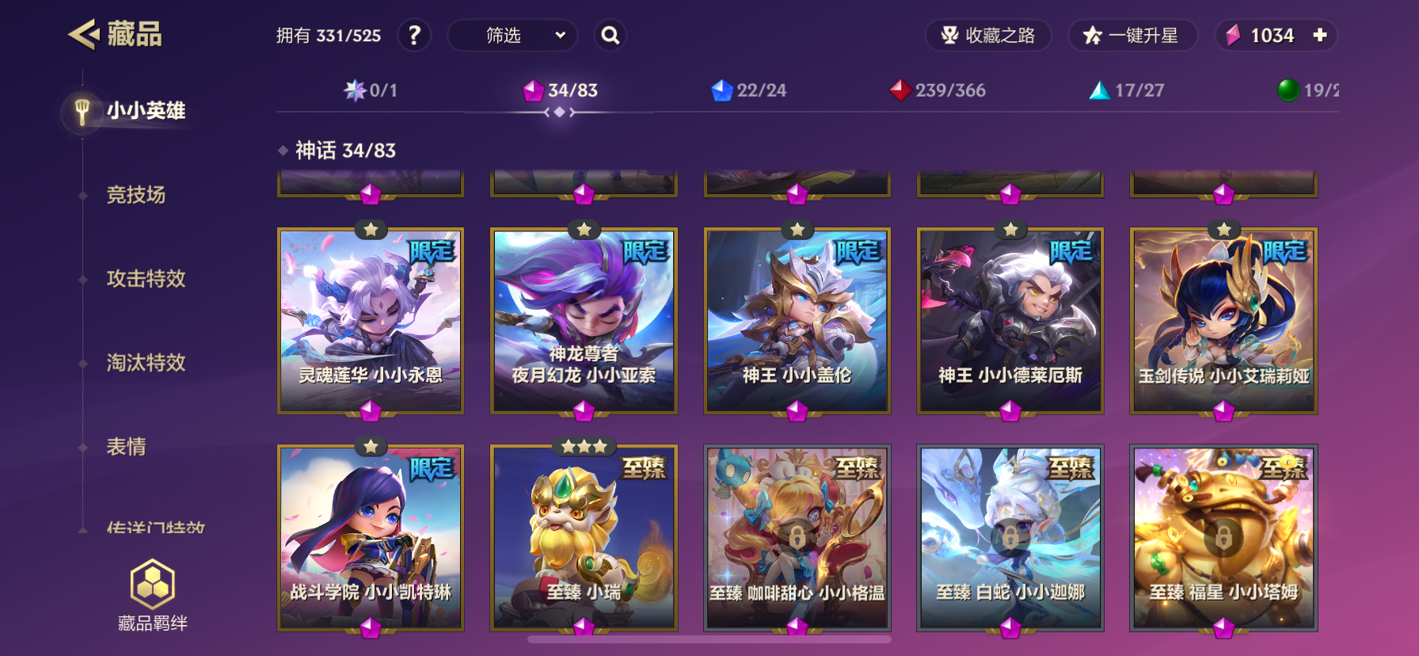This screenshot has height=656, width=1419.
Task: Select the 灵魂莲华 小小永恩 card
Action: (x=371, y=321)
